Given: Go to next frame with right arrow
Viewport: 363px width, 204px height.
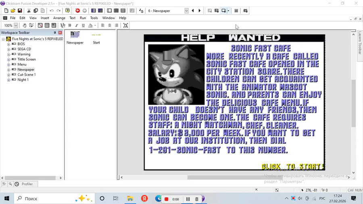Looking at the screenshot, I should click(200, 10).
